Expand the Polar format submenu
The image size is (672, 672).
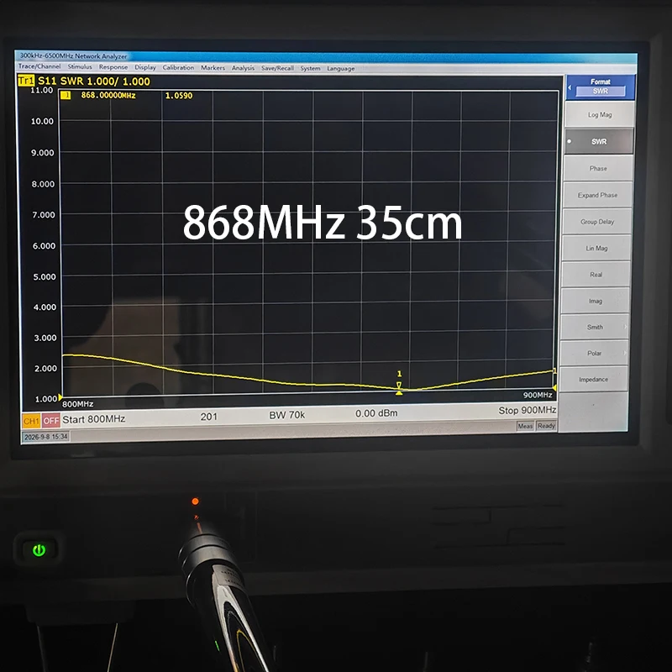click(x=594, y=353)
